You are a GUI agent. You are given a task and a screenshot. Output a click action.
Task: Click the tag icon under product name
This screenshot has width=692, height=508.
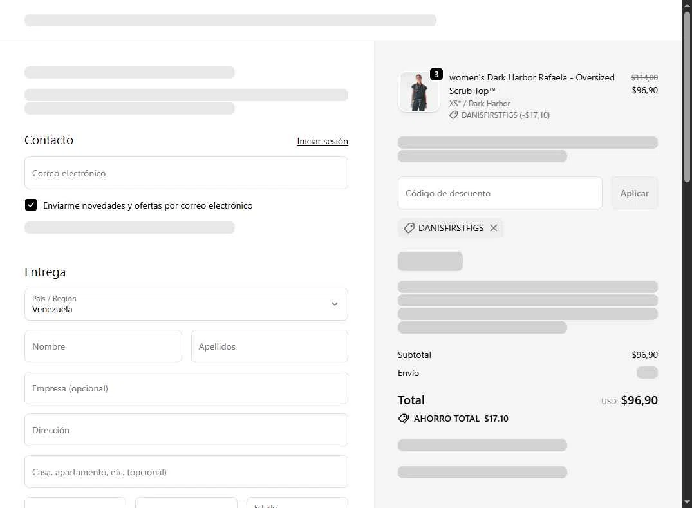coord(454,115)
